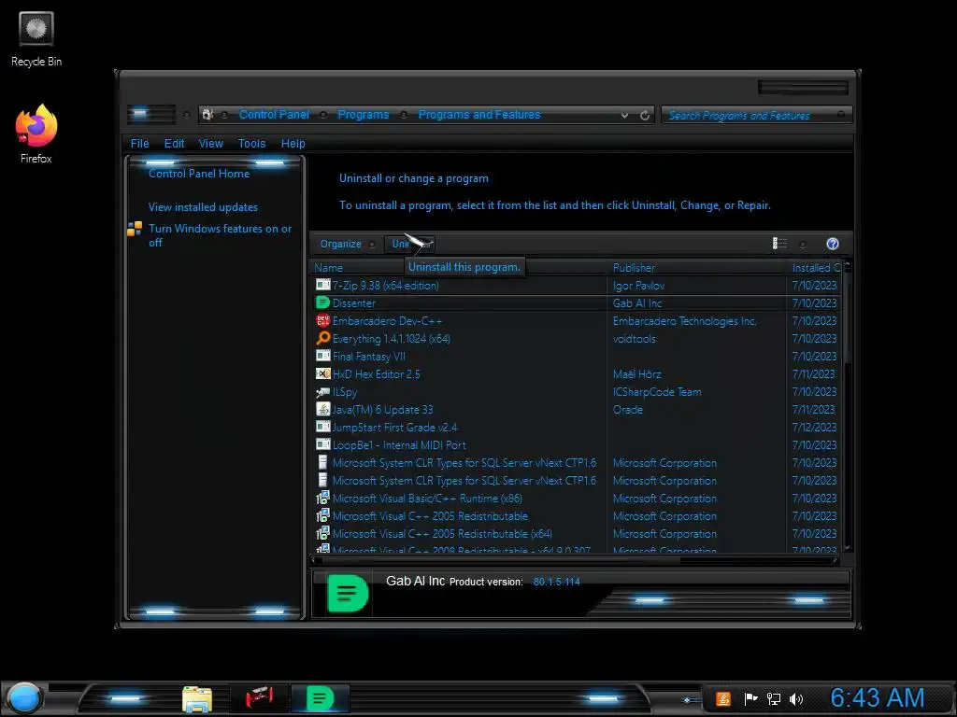Click the Everything magnifier icon

(x=322, y=338)
